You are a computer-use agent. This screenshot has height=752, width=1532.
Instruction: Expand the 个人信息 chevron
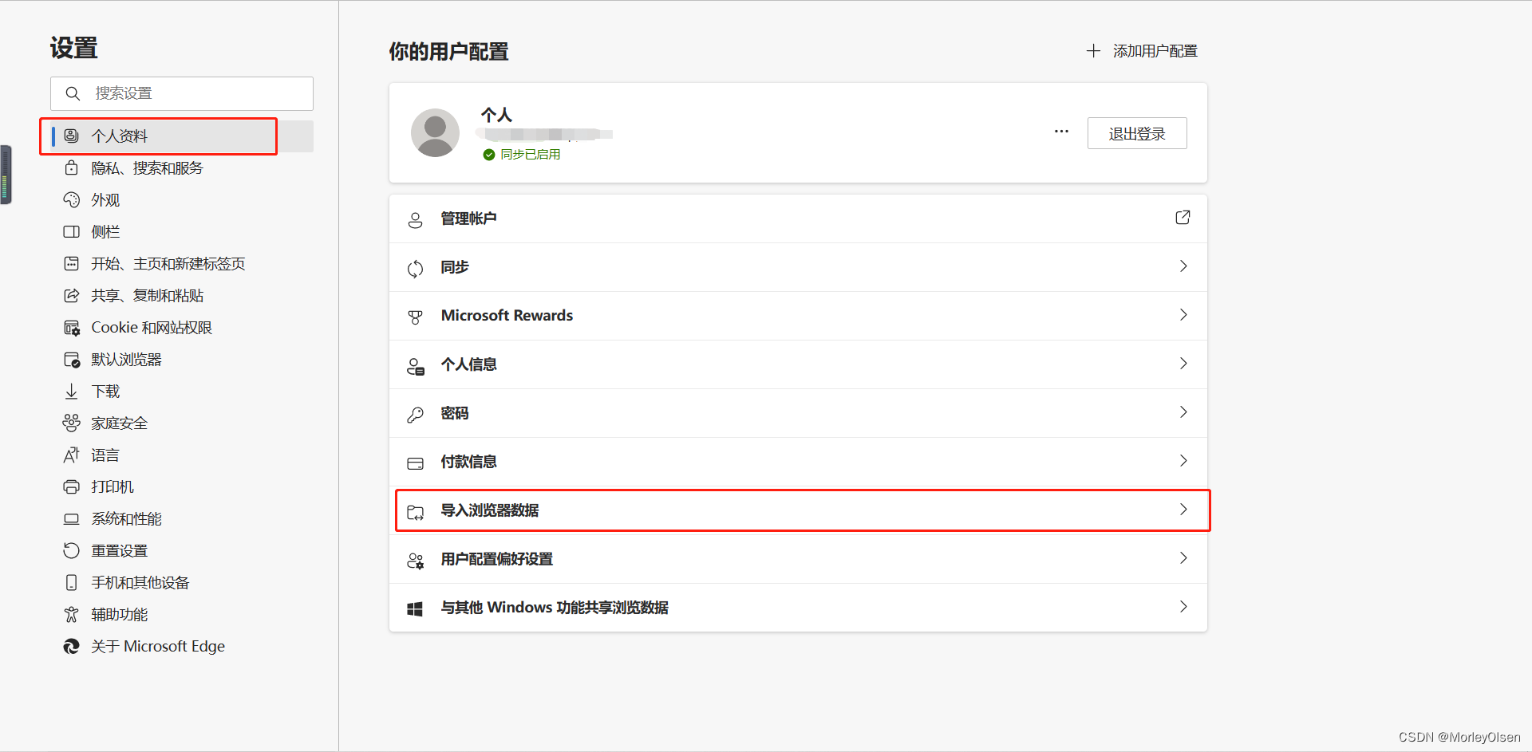[1183, 363]
